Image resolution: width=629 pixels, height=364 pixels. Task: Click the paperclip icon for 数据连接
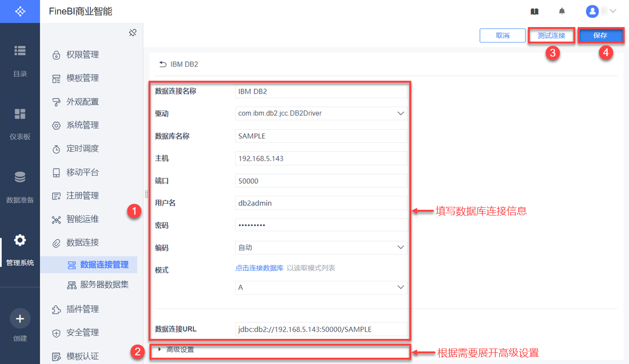point(56,243)
